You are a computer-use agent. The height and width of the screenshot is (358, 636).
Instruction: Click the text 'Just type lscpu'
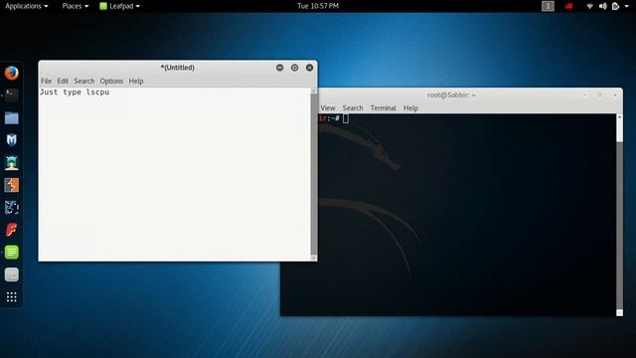(75, 92)
